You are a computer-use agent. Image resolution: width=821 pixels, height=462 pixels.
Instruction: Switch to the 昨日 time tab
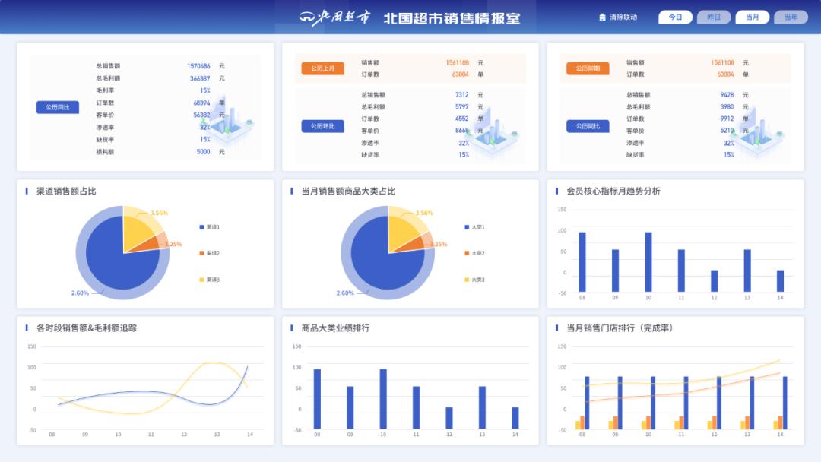pyautogui.click(x=713, y=17)
